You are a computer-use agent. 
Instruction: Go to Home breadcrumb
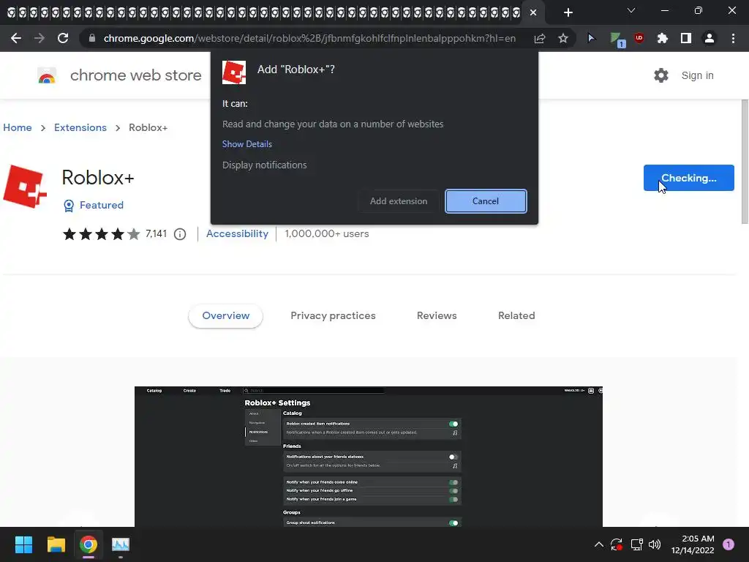pyautogui.click(x=18, y=127)
